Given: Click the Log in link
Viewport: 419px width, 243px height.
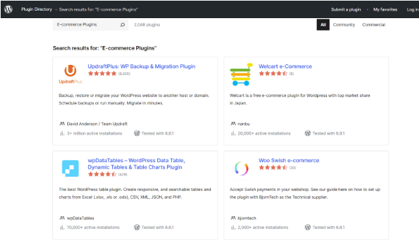Looking at the screenshot, I should pyautogui.click(x=412, y=9).
